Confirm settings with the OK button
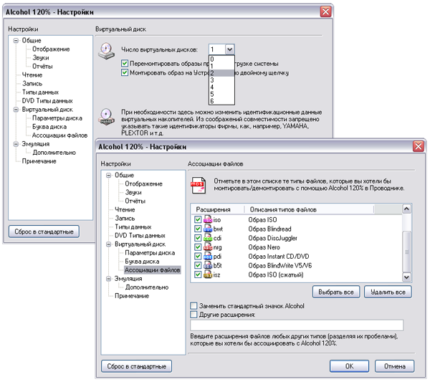Screen dimensions: 430x382 [349, 366]
